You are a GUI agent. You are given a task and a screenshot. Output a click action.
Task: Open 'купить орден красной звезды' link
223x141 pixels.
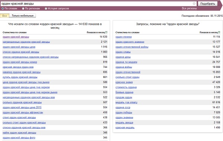coord(20,77)
